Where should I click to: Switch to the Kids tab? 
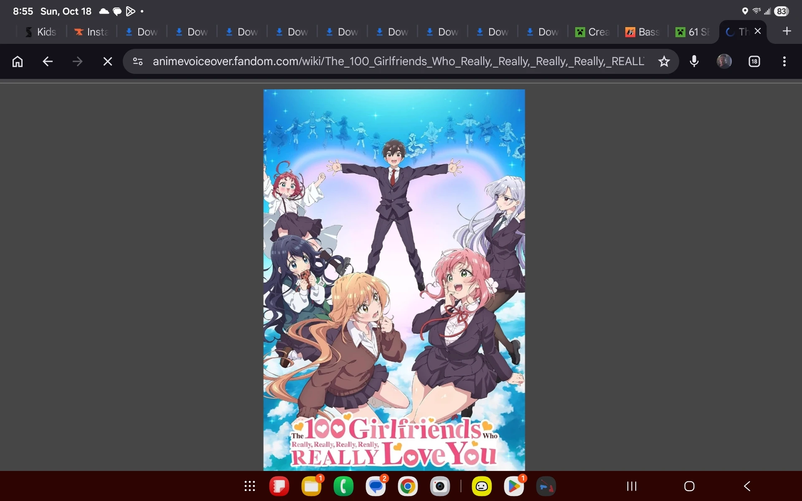click(x=41, y=32)
